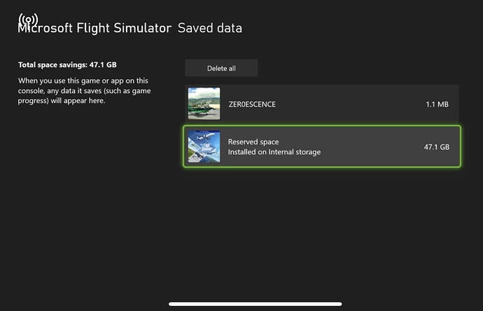Image resolution: width=483 pixels, height=311 pixels.
Task: Click the word 'Microsoft' in the title
Action: point(42,30)
